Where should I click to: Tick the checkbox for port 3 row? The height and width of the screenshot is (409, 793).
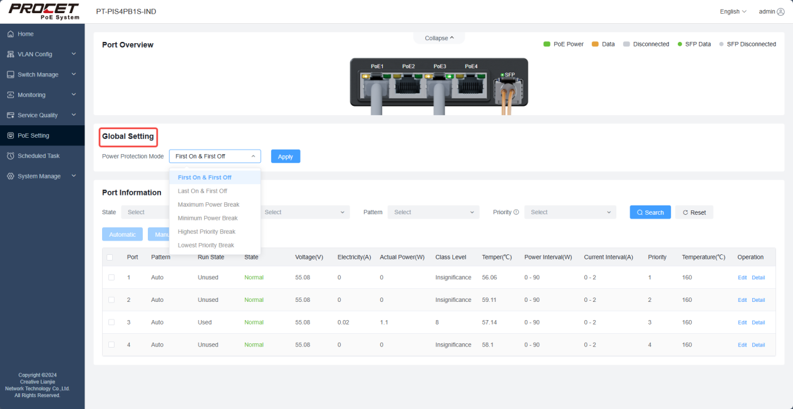(111, 323)
